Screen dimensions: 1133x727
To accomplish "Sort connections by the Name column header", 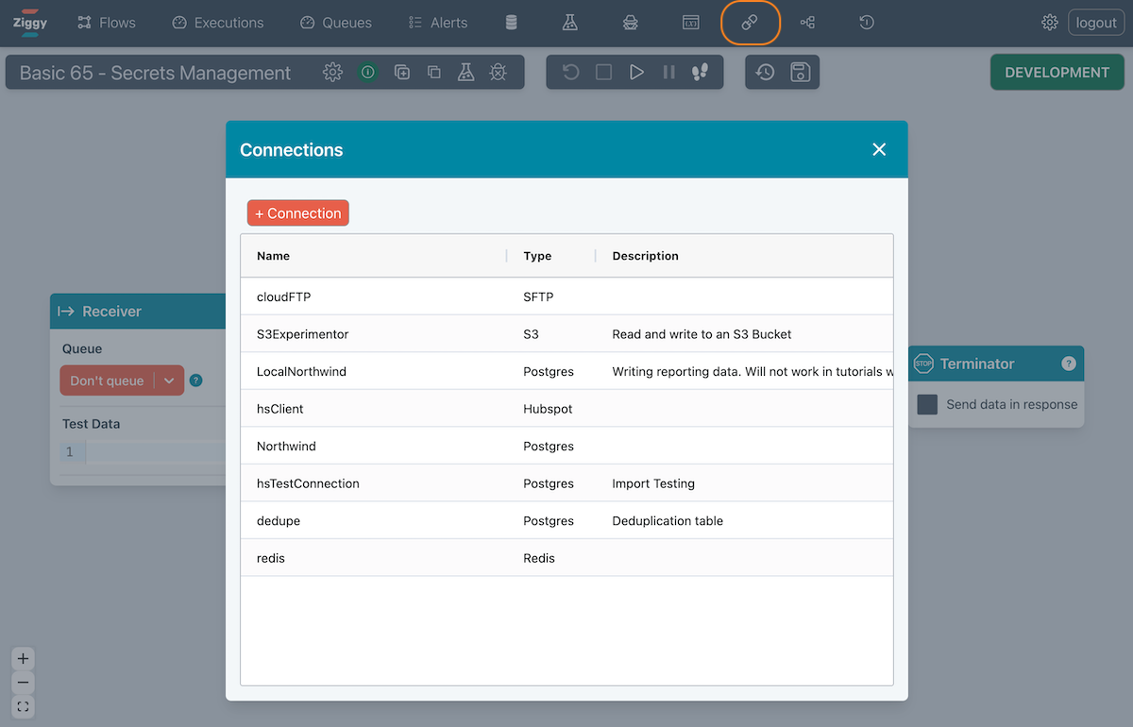I will pos(274,256).
